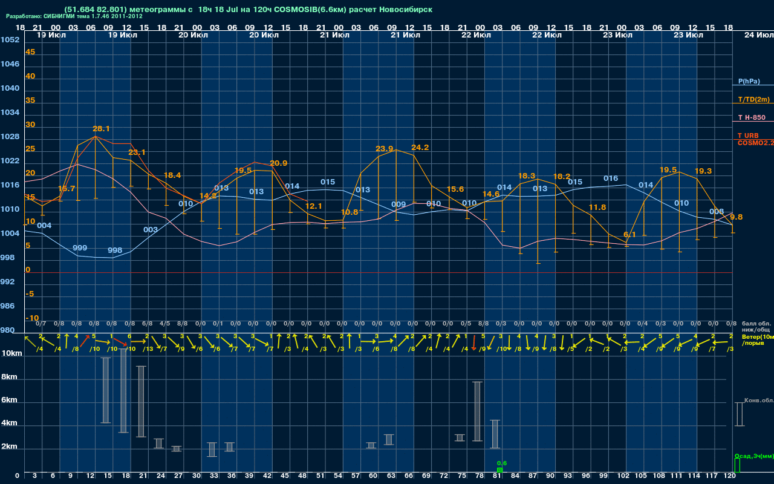Click the 9.8 final temperature label
Screen dimensions: 774x484
pyautogui.click(x=737, y=217)
